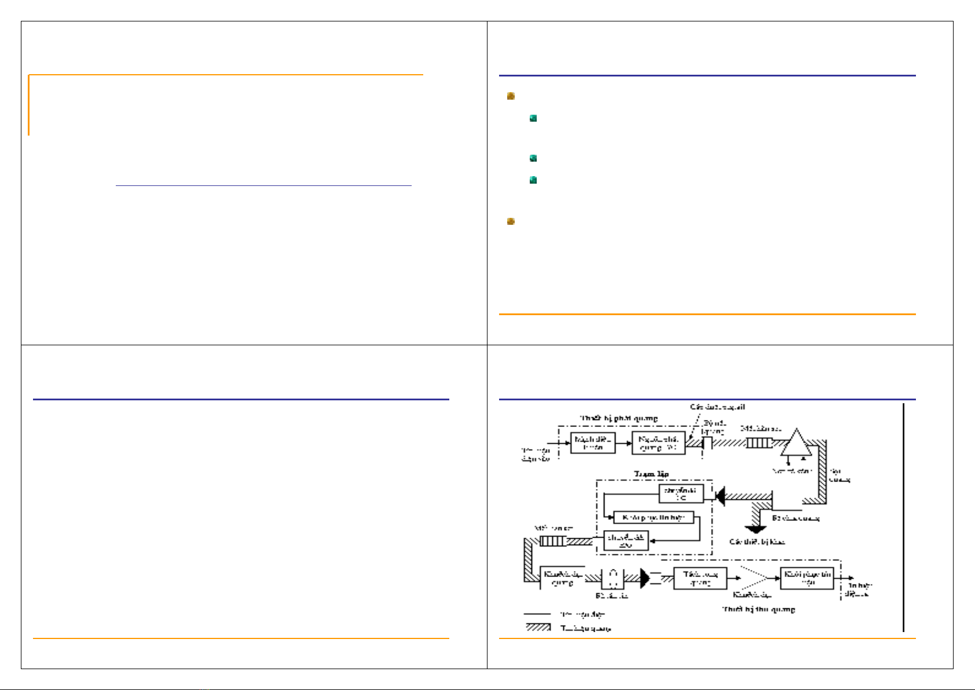The width and height of the screenshot is (975, 690).
Task: Click the black triangle at repeater input
Action: pyautogui.click(x=720, y=496)
